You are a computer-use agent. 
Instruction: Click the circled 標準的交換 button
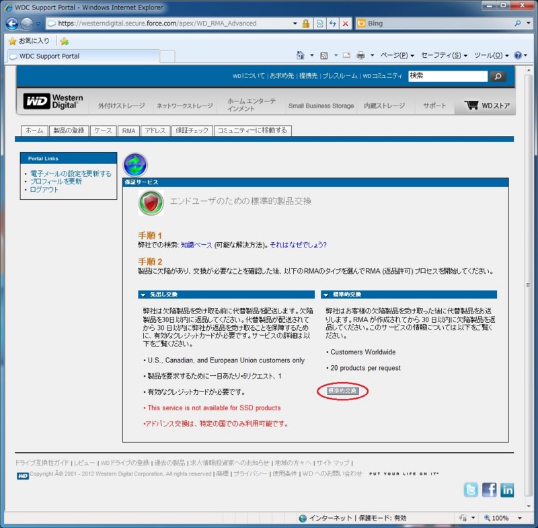(x=342, y=390)
